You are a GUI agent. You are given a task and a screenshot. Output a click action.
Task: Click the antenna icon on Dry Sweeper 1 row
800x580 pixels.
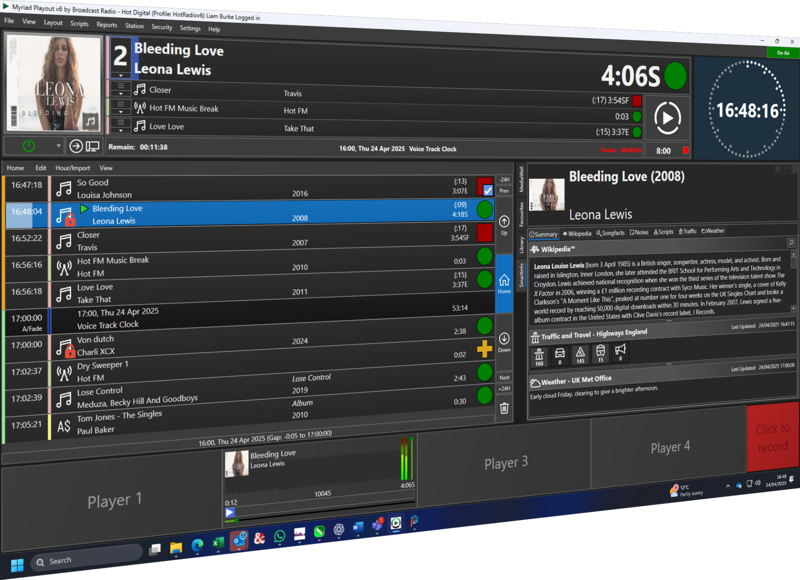pos(64,373)
